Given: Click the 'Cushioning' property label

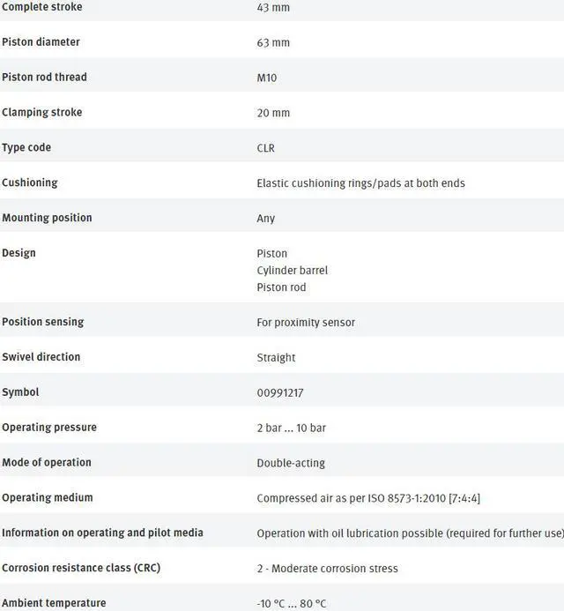Looking at the screenshot, I should pos(30,183).
